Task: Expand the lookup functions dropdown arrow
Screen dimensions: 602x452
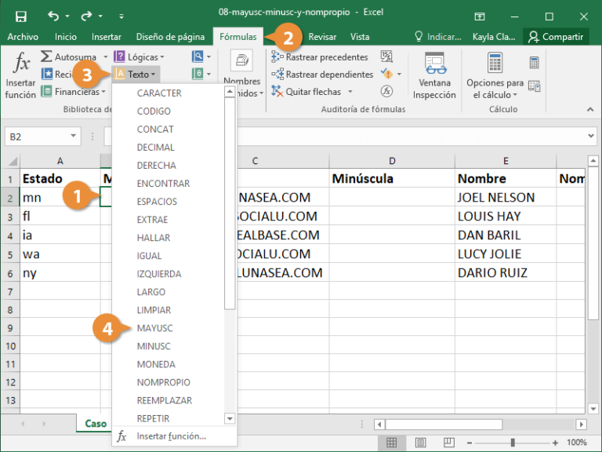Action: click(209, 56)
